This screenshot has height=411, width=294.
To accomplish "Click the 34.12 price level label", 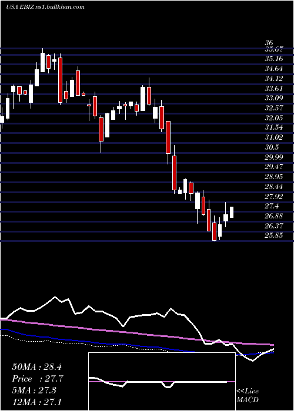I will click(x=274, y=78).
